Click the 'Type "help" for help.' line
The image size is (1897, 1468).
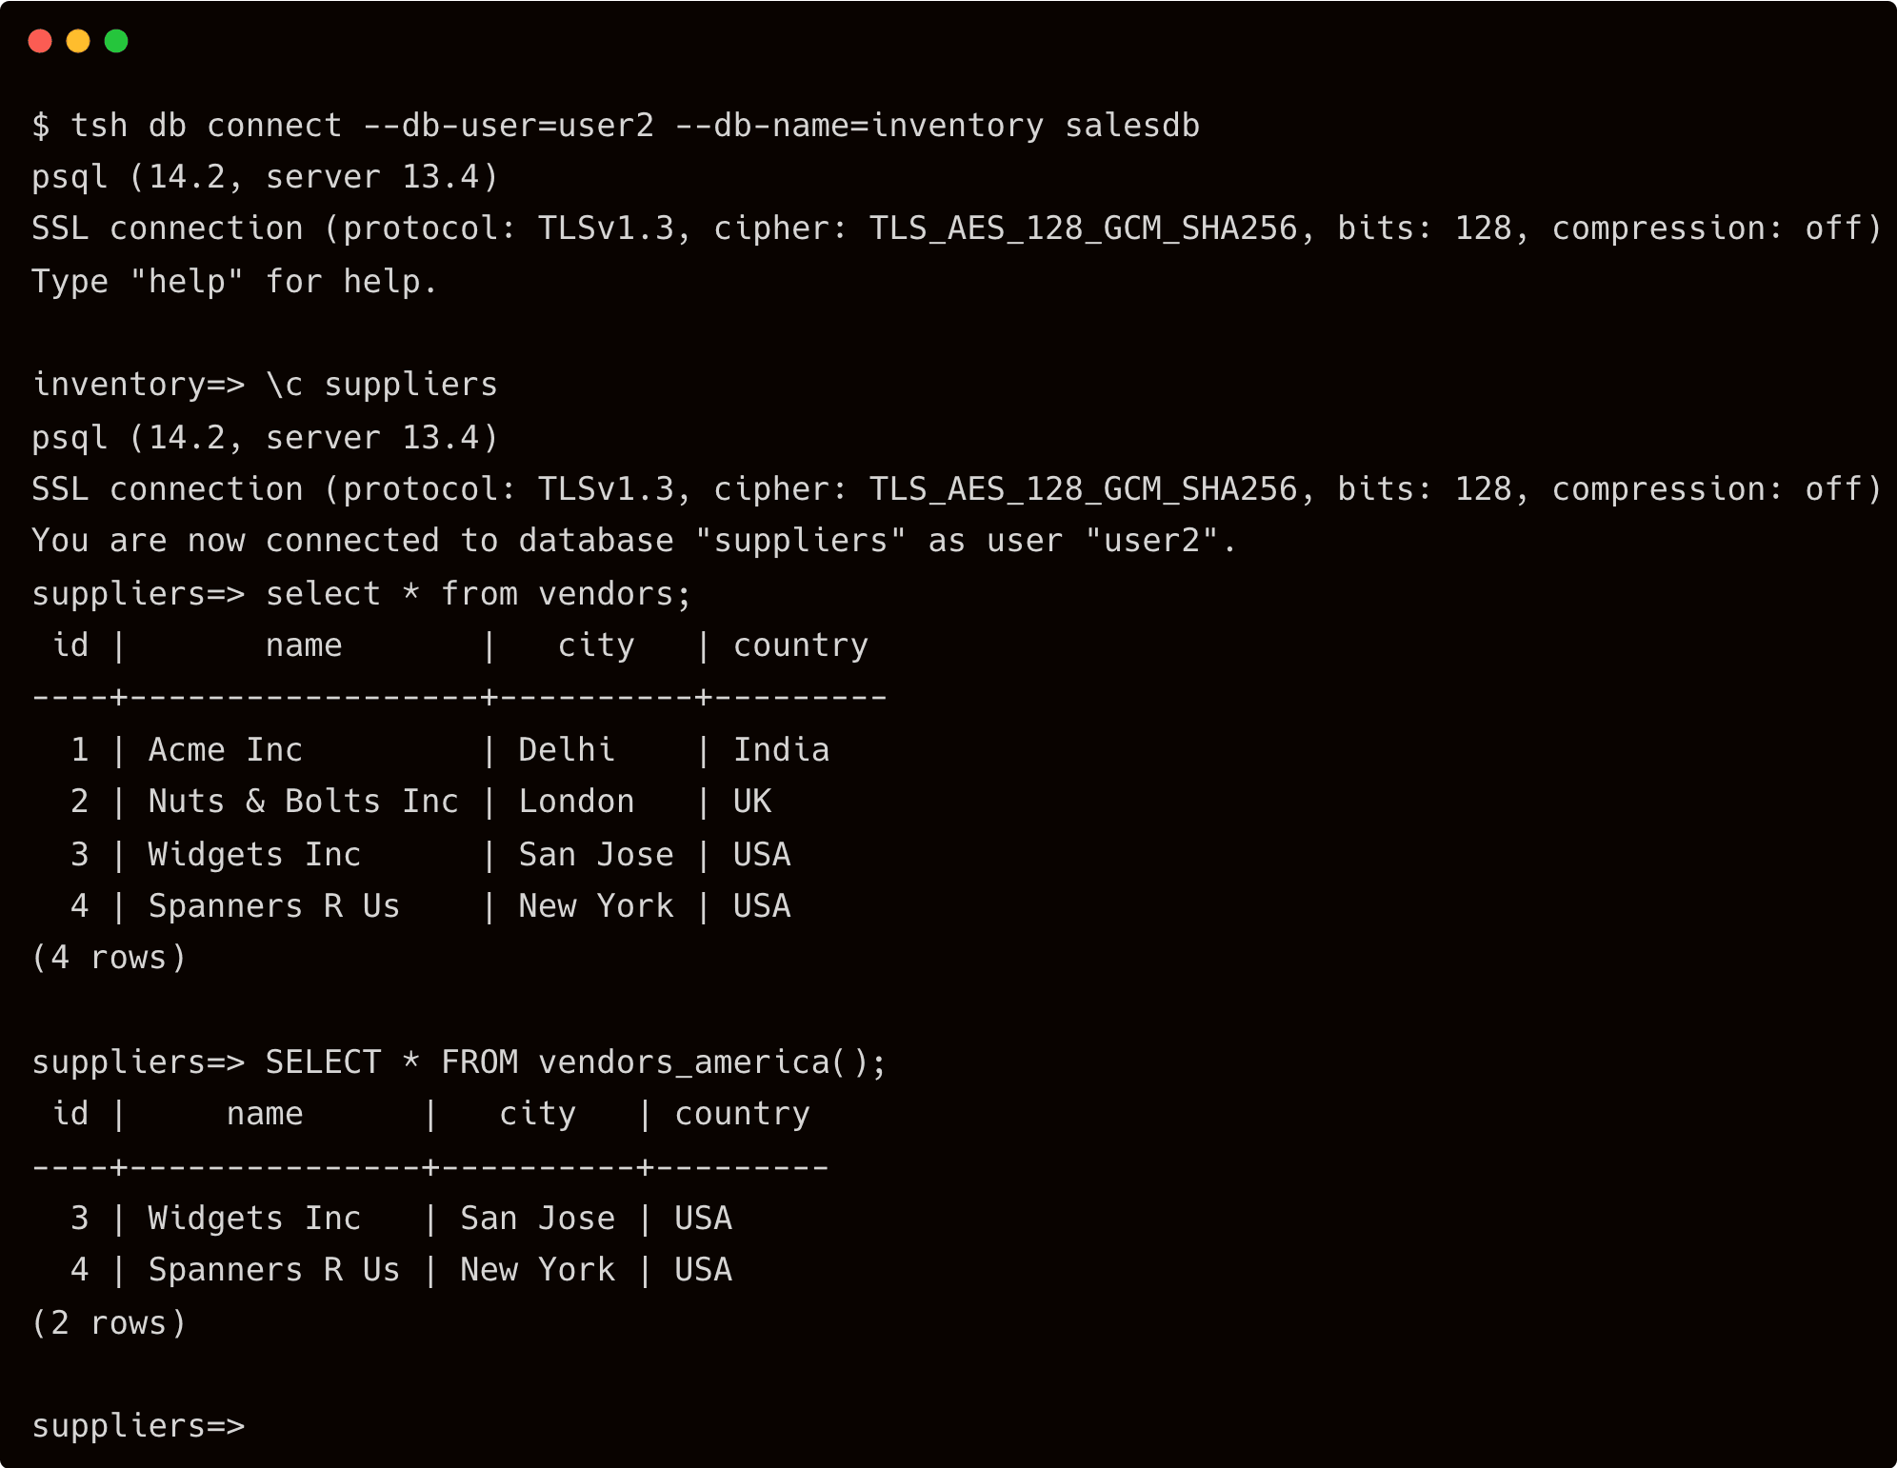point(234,282)
